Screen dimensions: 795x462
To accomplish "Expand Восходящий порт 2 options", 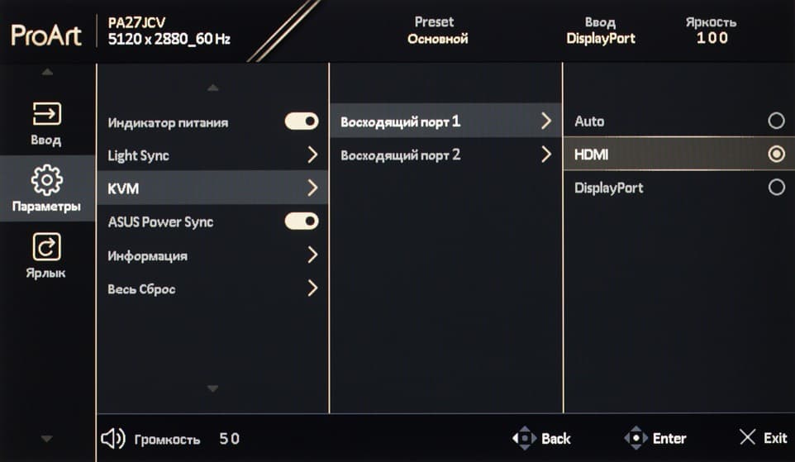I will click(545, 155).
